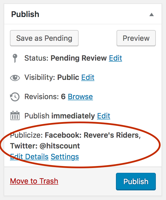166x200 pixels.
Task: Click the Publish panel header title
Action: 25,14
